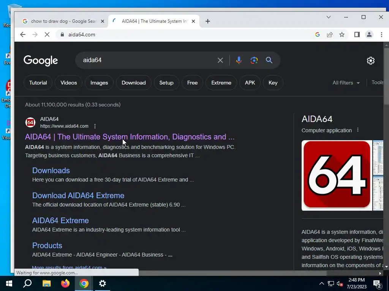Open the Chrome profile avatar menu
This screenshot has width=389, height=291.
coord(369,34)
